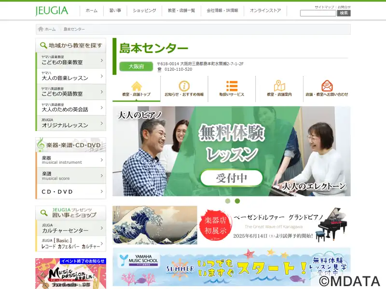This screenshot has height=289, width=386.
Task: Select the first carousel dot under the banner
Action: pyautogui.click(x=228, y=201)
